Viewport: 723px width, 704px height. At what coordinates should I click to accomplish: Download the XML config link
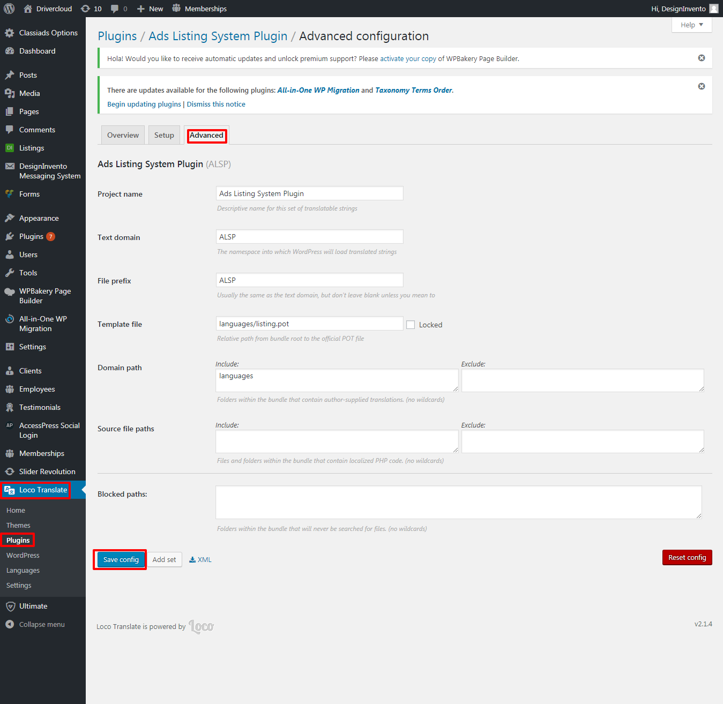pyautogui.click(x=200, y=559)
